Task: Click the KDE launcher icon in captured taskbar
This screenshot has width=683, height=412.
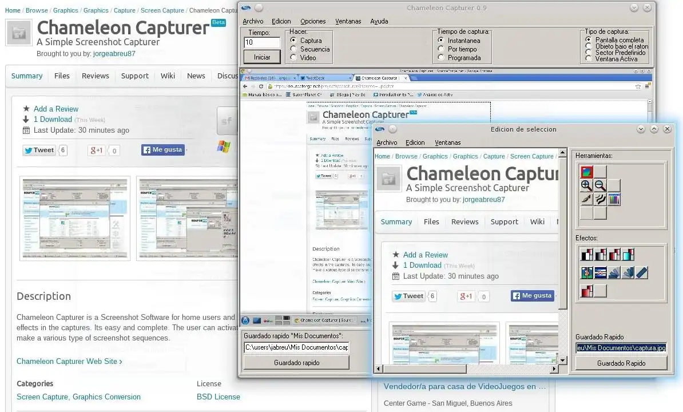Action: (x=245, y=320)
